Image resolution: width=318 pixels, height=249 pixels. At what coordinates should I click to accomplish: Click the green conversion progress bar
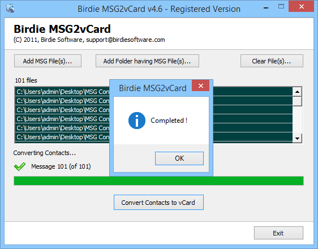pos(158,181)
